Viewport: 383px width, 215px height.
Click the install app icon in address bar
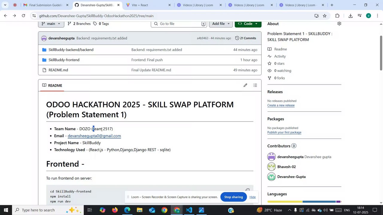point(317,16)
